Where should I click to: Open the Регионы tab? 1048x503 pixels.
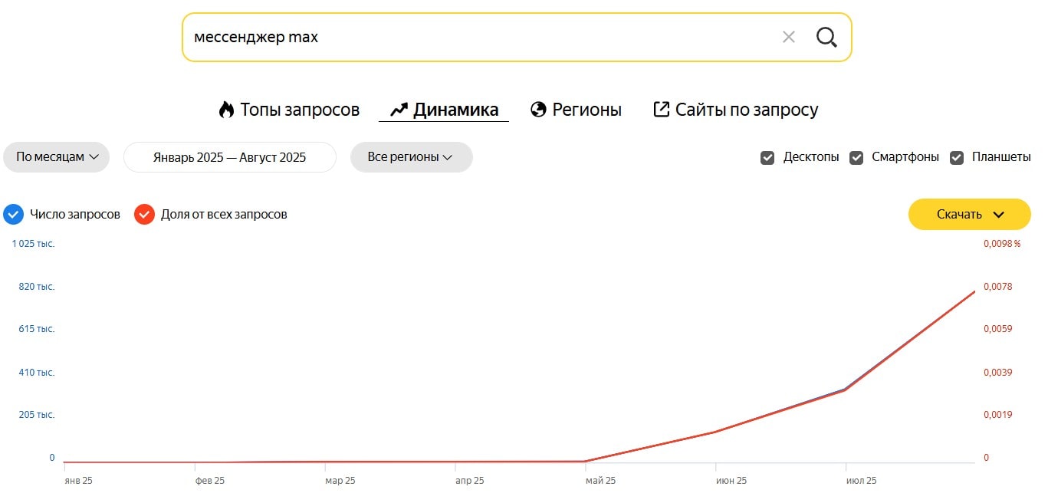coord(576,110)
